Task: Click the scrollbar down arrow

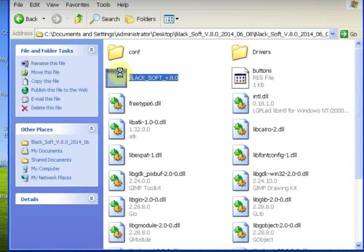Action: (x=358, y=245)
